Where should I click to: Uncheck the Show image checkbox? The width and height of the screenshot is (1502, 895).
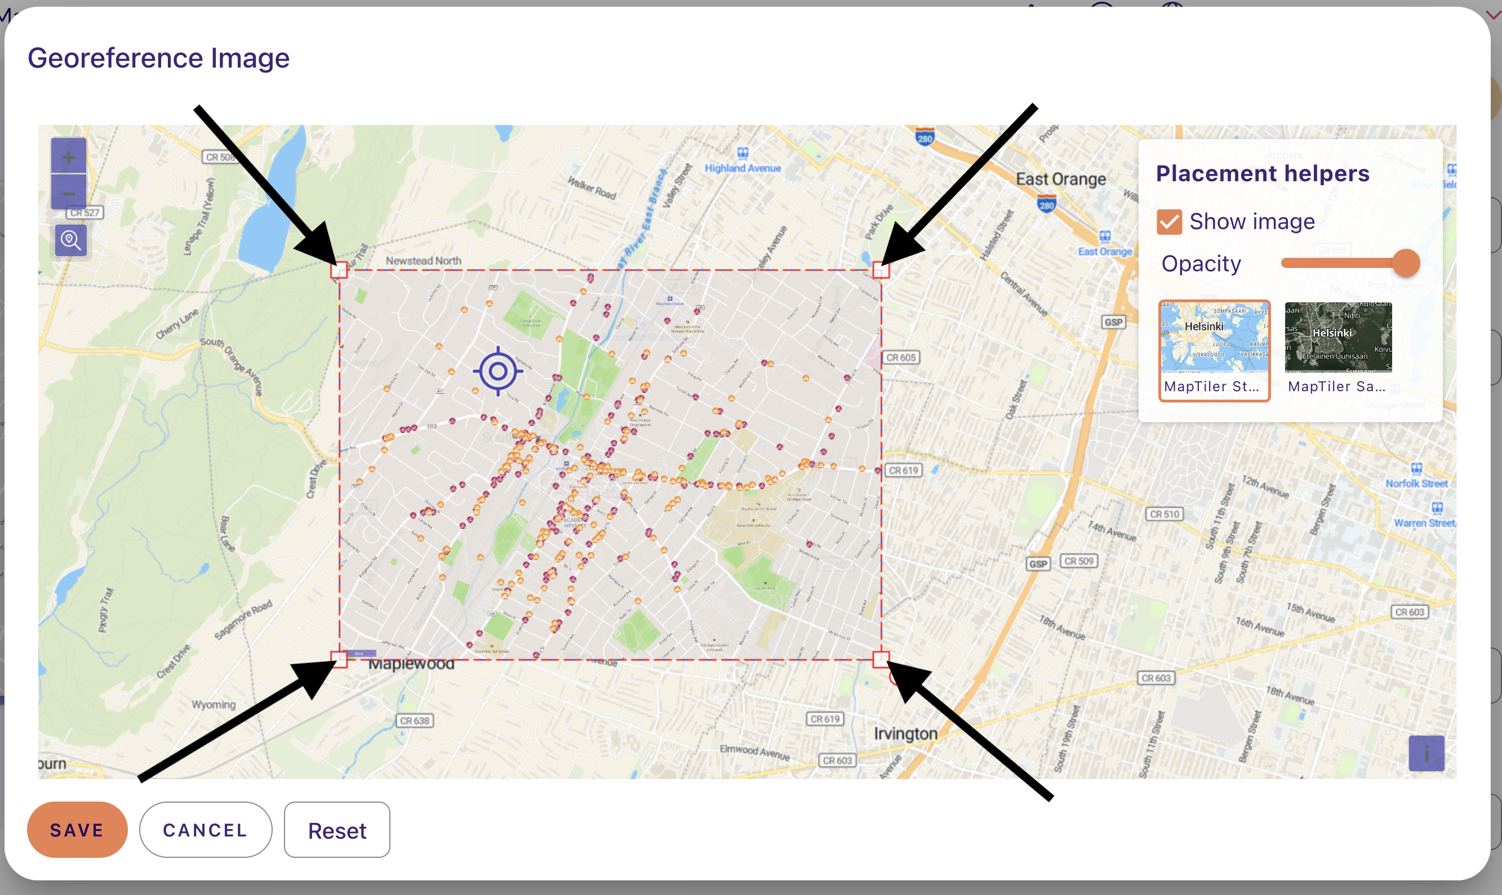point(1169,222)
